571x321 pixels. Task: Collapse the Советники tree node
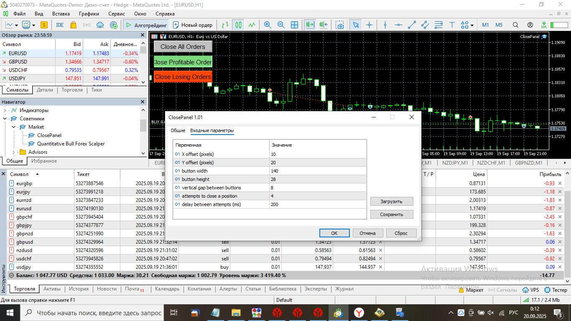[x=5, y=119]
